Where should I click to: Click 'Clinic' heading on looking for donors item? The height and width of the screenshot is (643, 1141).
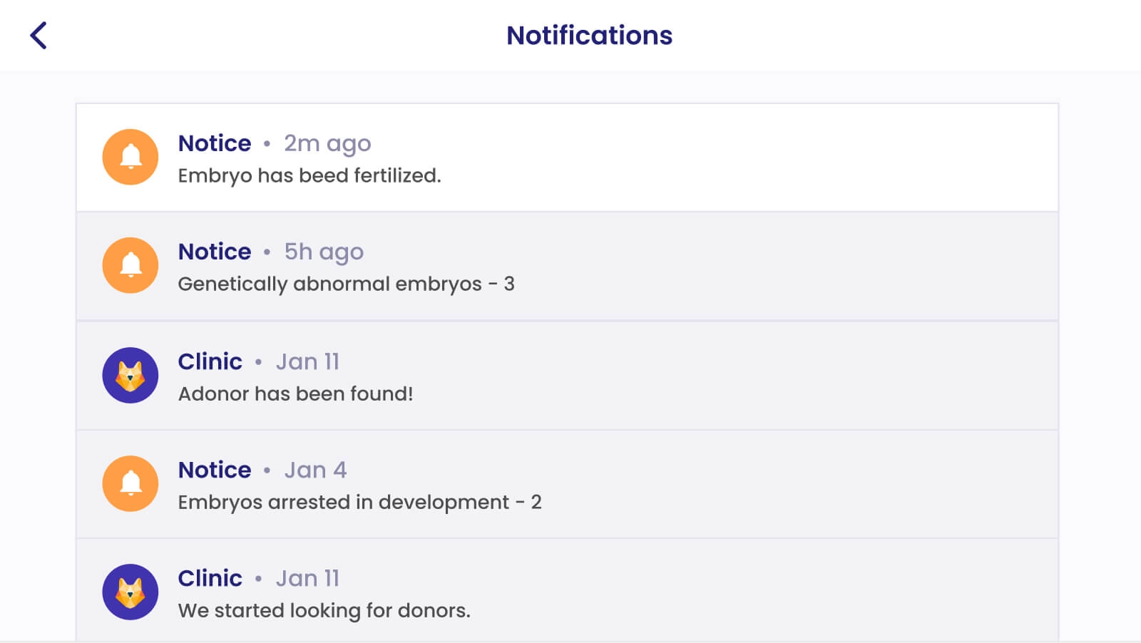210,578
